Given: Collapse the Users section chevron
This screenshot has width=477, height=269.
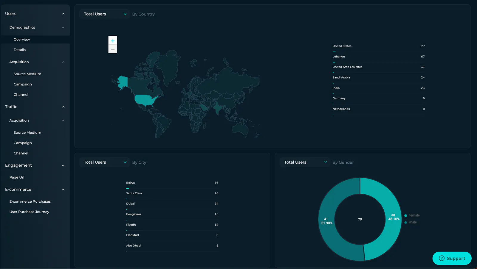Looking at the screenshot, I should click(x=63, y=14).
